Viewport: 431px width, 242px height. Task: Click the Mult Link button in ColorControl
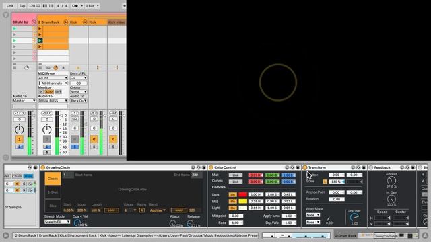(x=236, y=175)
